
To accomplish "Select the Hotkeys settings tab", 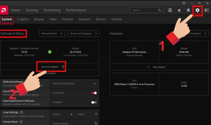I will (68, 19).
